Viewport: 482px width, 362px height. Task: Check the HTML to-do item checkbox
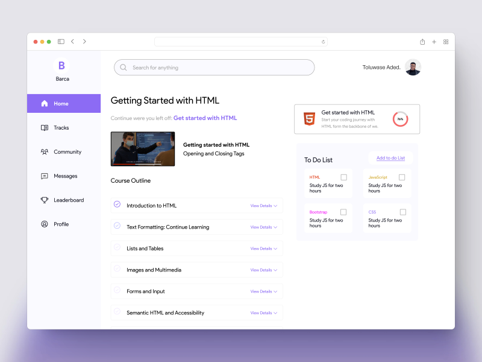pos(343,177)
